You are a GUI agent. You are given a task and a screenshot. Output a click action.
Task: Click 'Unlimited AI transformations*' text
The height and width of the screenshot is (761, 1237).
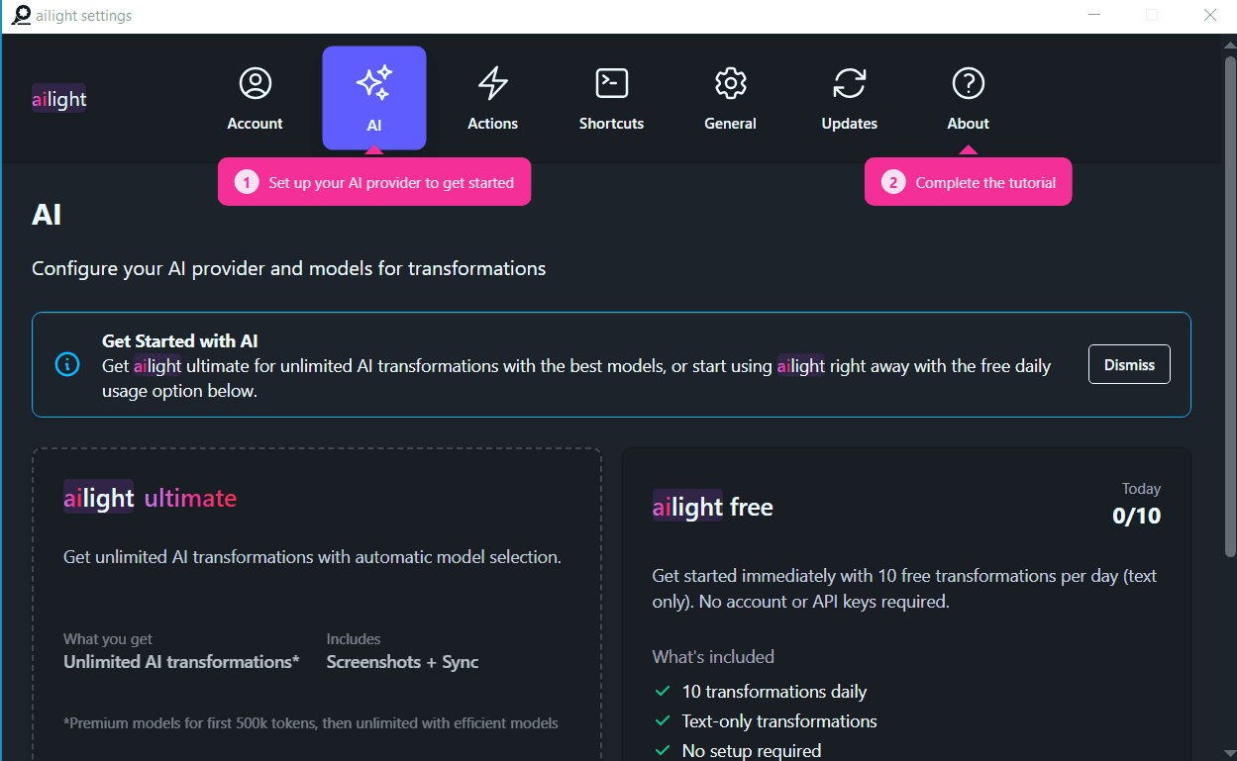[181, 662]
